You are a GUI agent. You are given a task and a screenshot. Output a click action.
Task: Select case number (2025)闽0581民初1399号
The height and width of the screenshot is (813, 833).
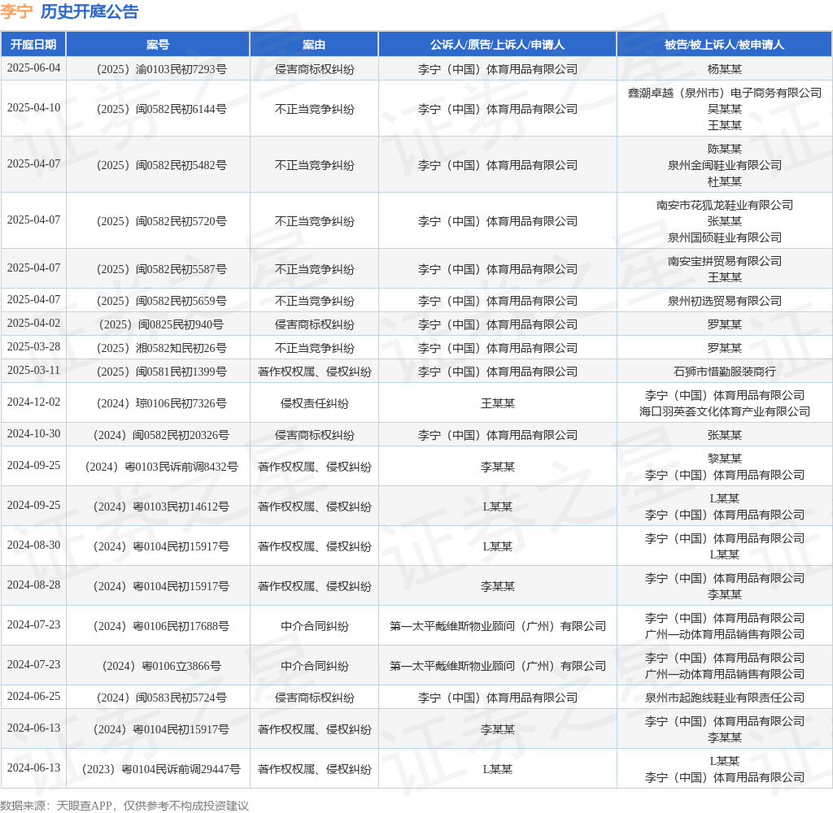162,372
